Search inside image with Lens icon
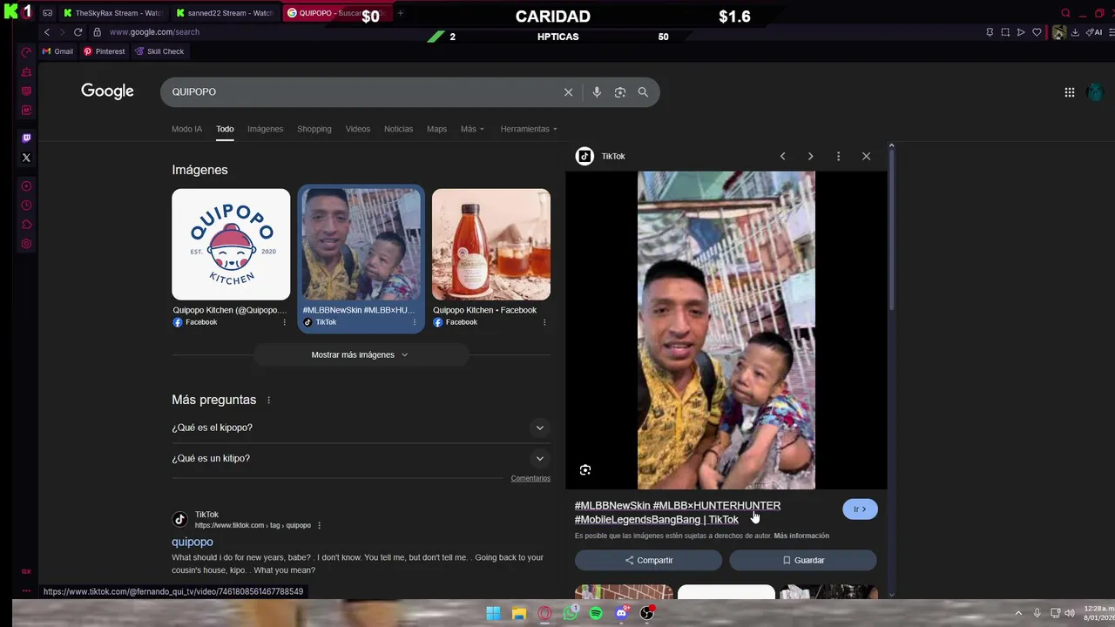 pyautogui.click(x=585, y=470)
